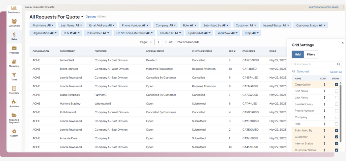Image resolution: width=346 pixels, height=161 pixels.
Task: Switch to the Filters tab
Action: click(311, 54)
